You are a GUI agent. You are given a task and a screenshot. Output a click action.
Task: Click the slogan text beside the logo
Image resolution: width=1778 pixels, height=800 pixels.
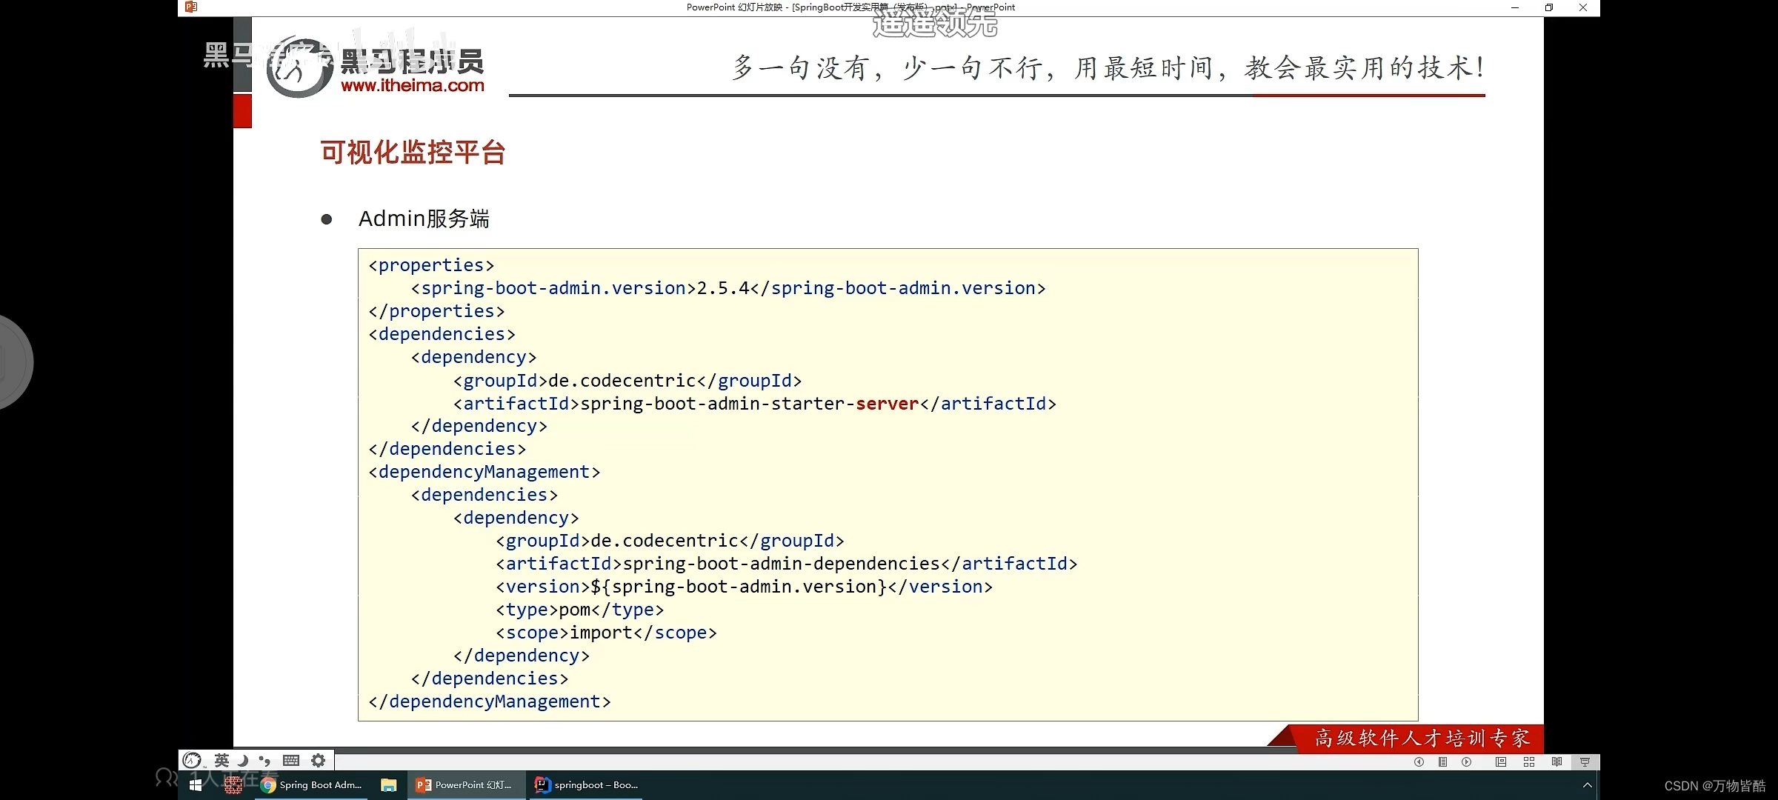coord(1108,67)
